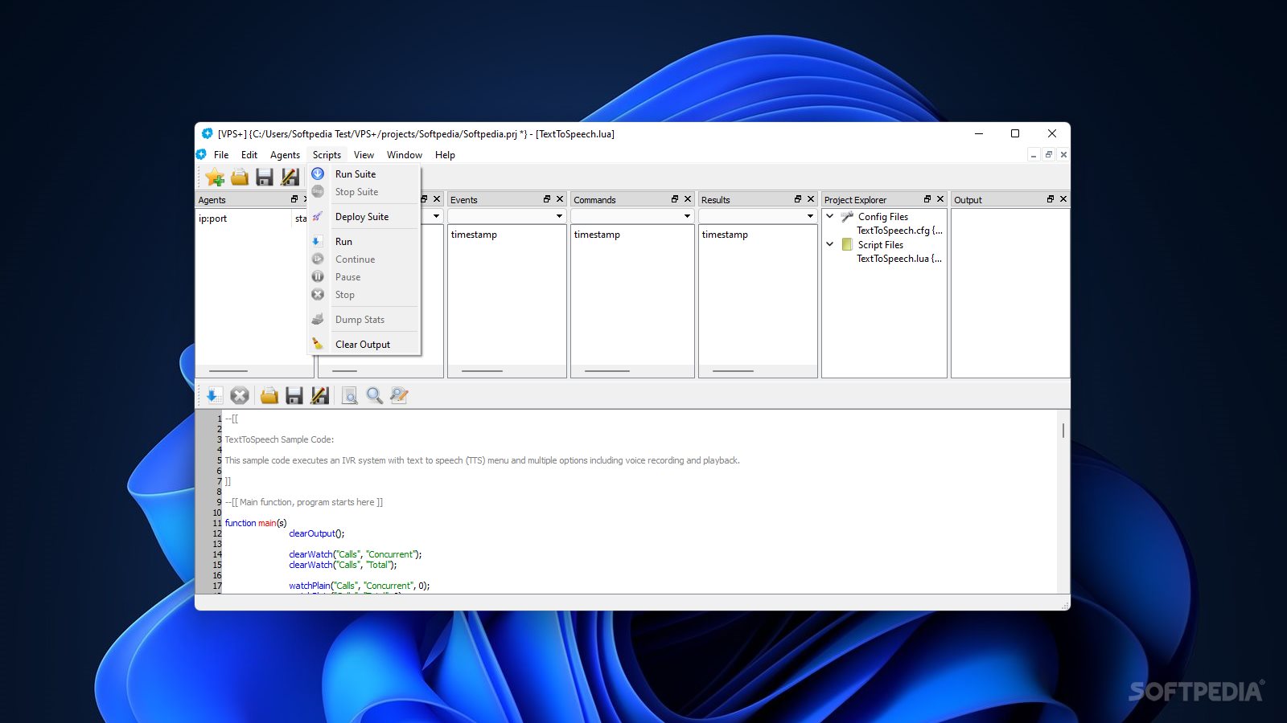Save the project with the top toolbar floppy icon
The height and width of the screenshot is (723, 1287).
pos(265,177)
